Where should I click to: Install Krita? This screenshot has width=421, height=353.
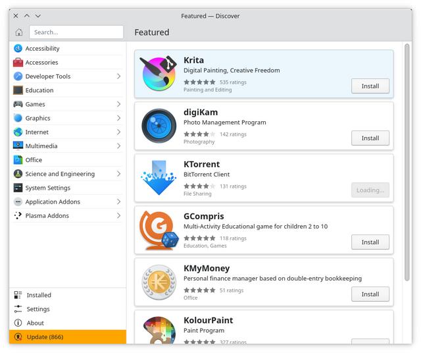click(370, 86)
